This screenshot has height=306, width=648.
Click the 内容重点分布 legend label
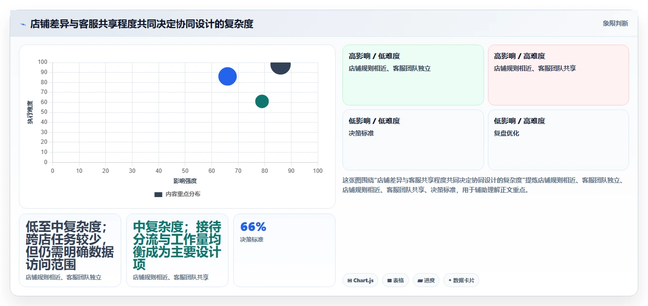[183, 194]
